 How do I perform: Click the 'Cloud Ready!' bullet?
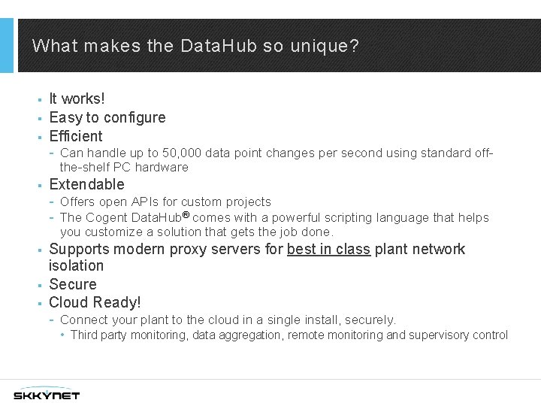(x=95, y=303)
